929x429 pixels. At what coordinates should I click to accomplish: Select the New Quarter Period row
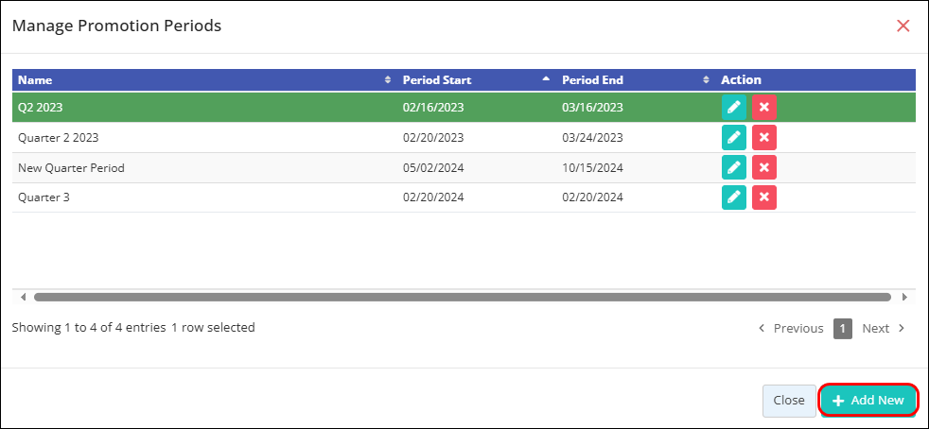click(x=189, y=168)
